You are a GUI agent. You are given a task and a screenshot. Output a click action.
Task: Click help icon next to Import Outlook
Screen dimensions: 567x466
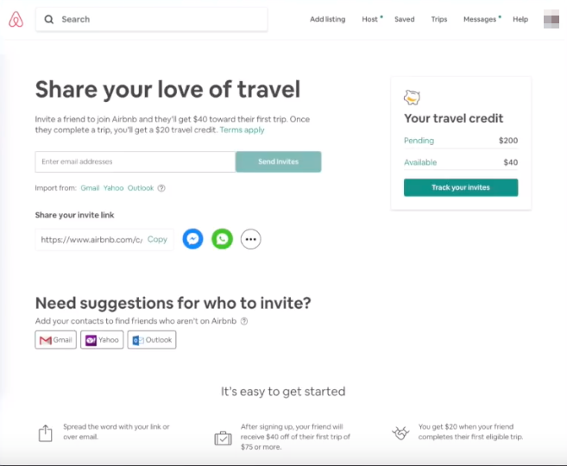[161, 188]
